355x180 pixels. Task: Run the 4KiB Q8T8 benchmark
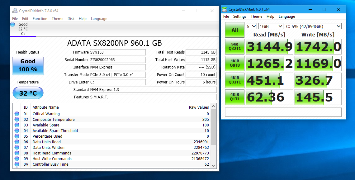point(235,64)
